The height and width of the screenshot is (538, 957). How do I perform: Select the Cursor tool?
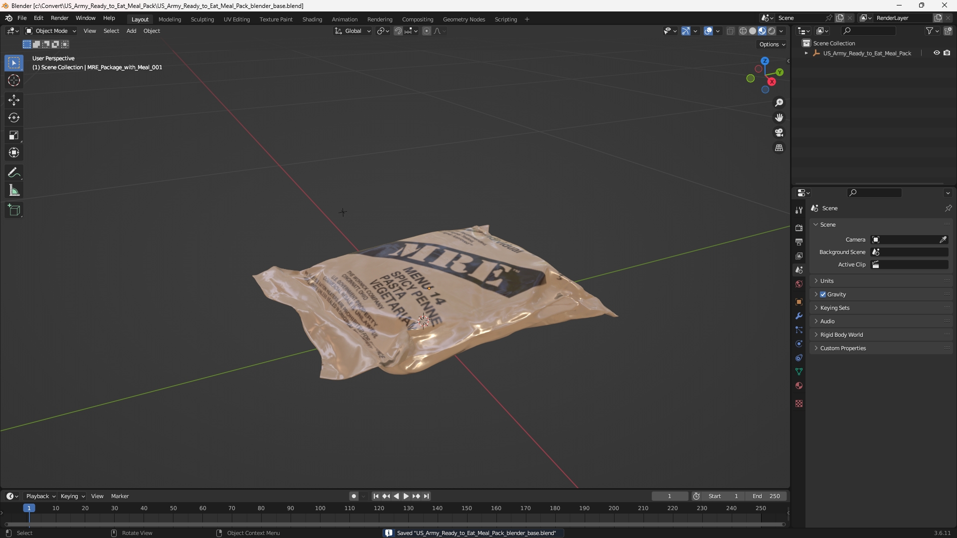point(14,80)
